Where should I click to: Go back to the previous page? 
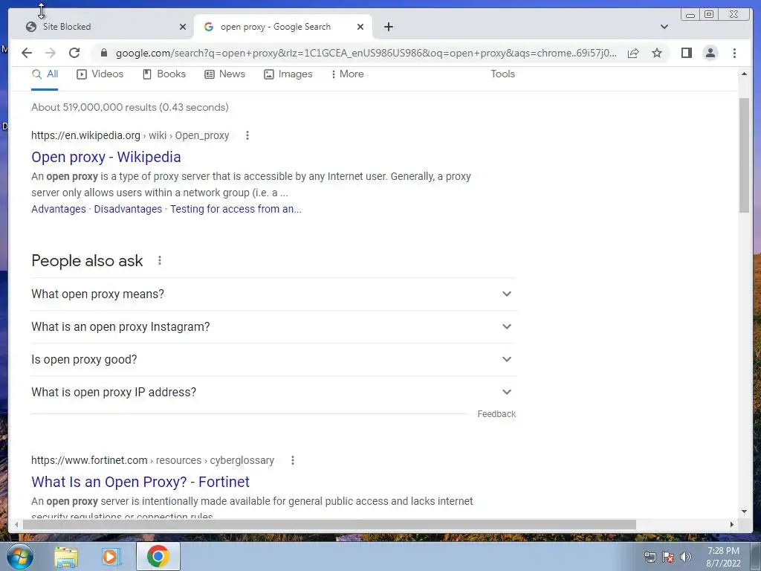[27, 53]
